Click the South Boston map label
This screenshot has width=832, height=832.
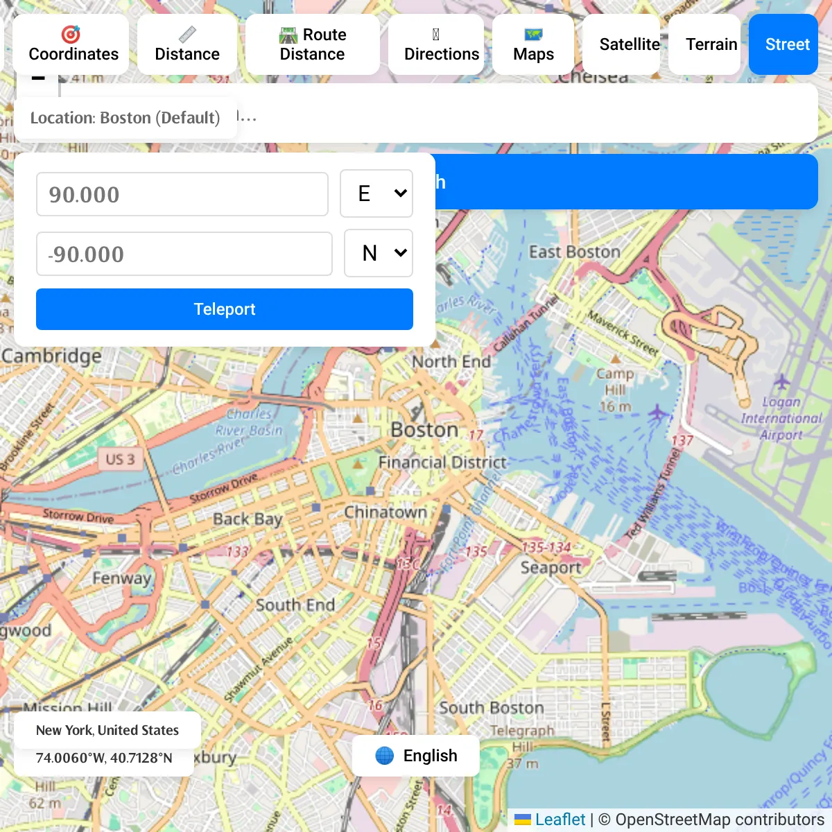click(492, 708)
